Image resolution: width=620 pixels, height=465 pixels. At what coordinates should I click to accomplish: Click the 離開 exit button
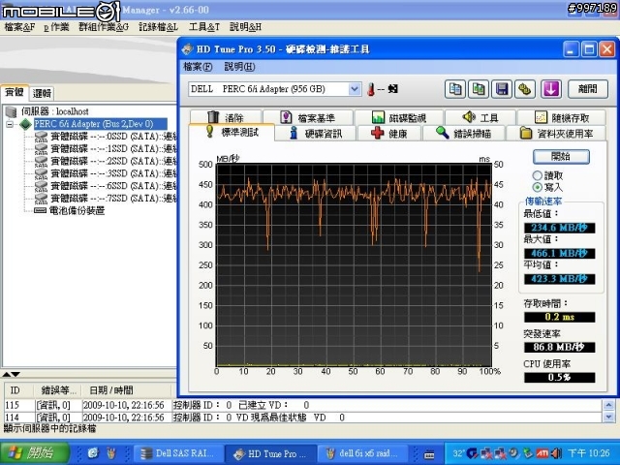[588, 89]
